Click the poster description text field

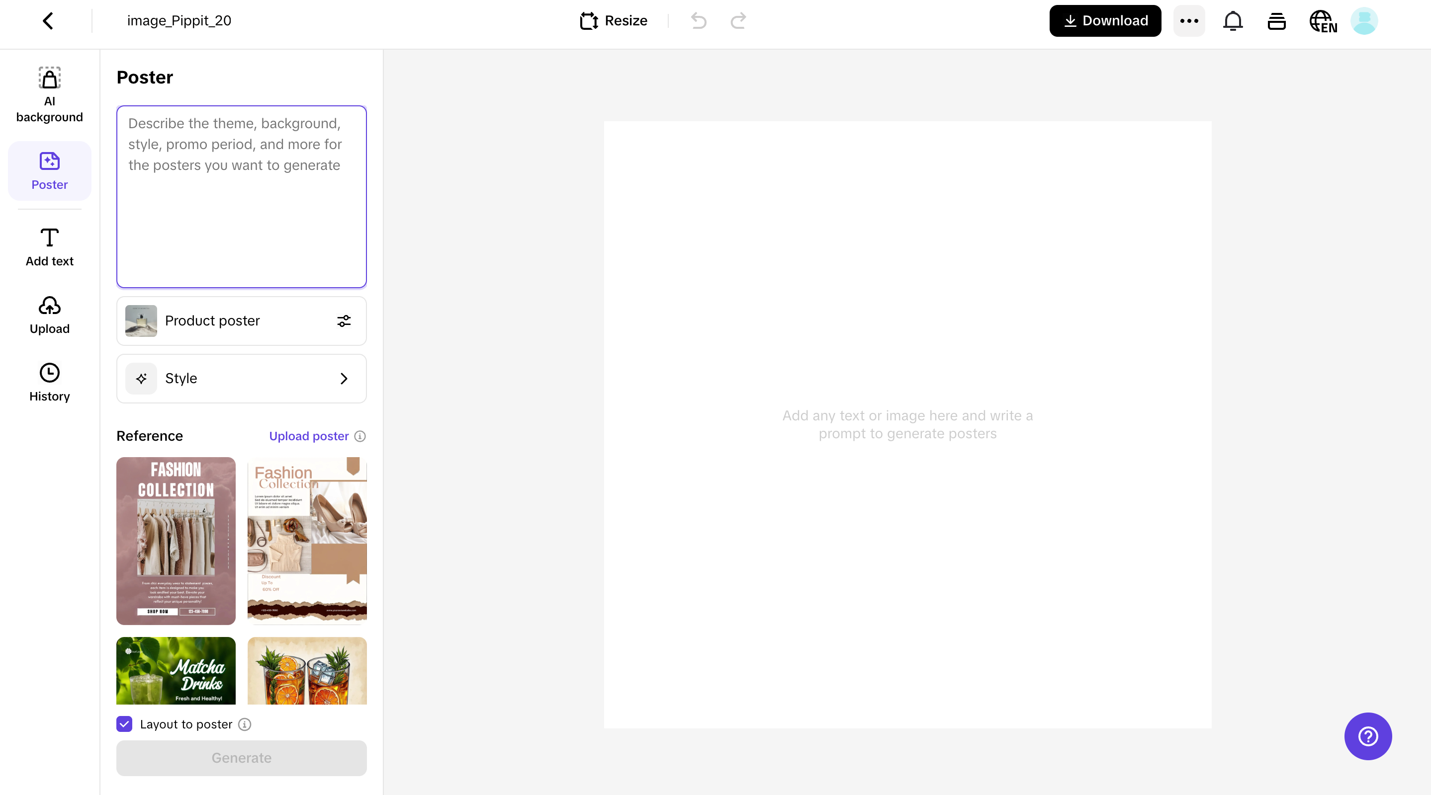(241, 197)
